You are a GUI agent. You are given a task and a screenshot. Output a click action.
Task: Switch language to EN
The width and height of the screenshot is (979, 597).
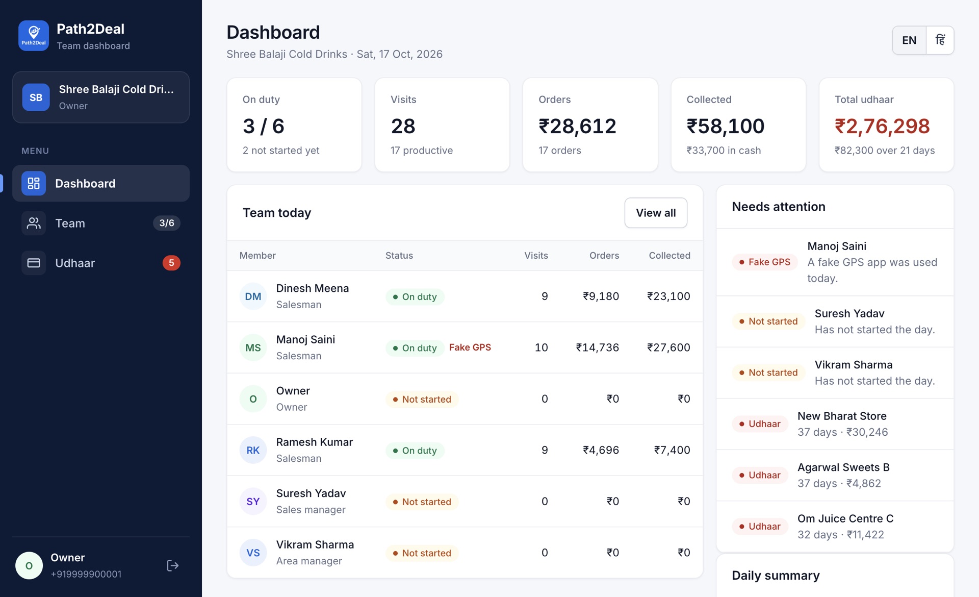[x=909, y=40]
